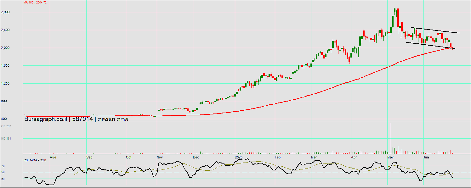Click the 2025 year marker on time axis
The width and height of the screenshot is (471, 188).
point(239,157)
